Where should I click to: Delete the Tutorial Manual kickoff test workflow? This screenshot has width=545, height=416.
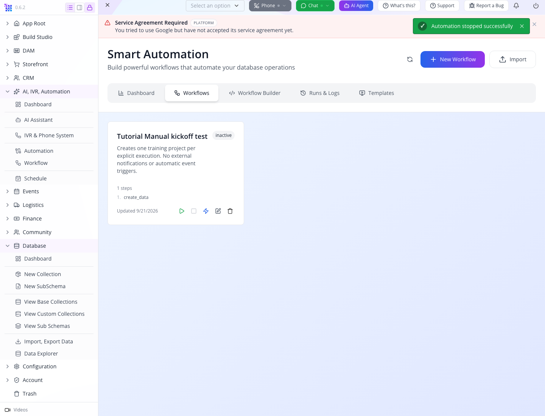click(x=230, y=211)
